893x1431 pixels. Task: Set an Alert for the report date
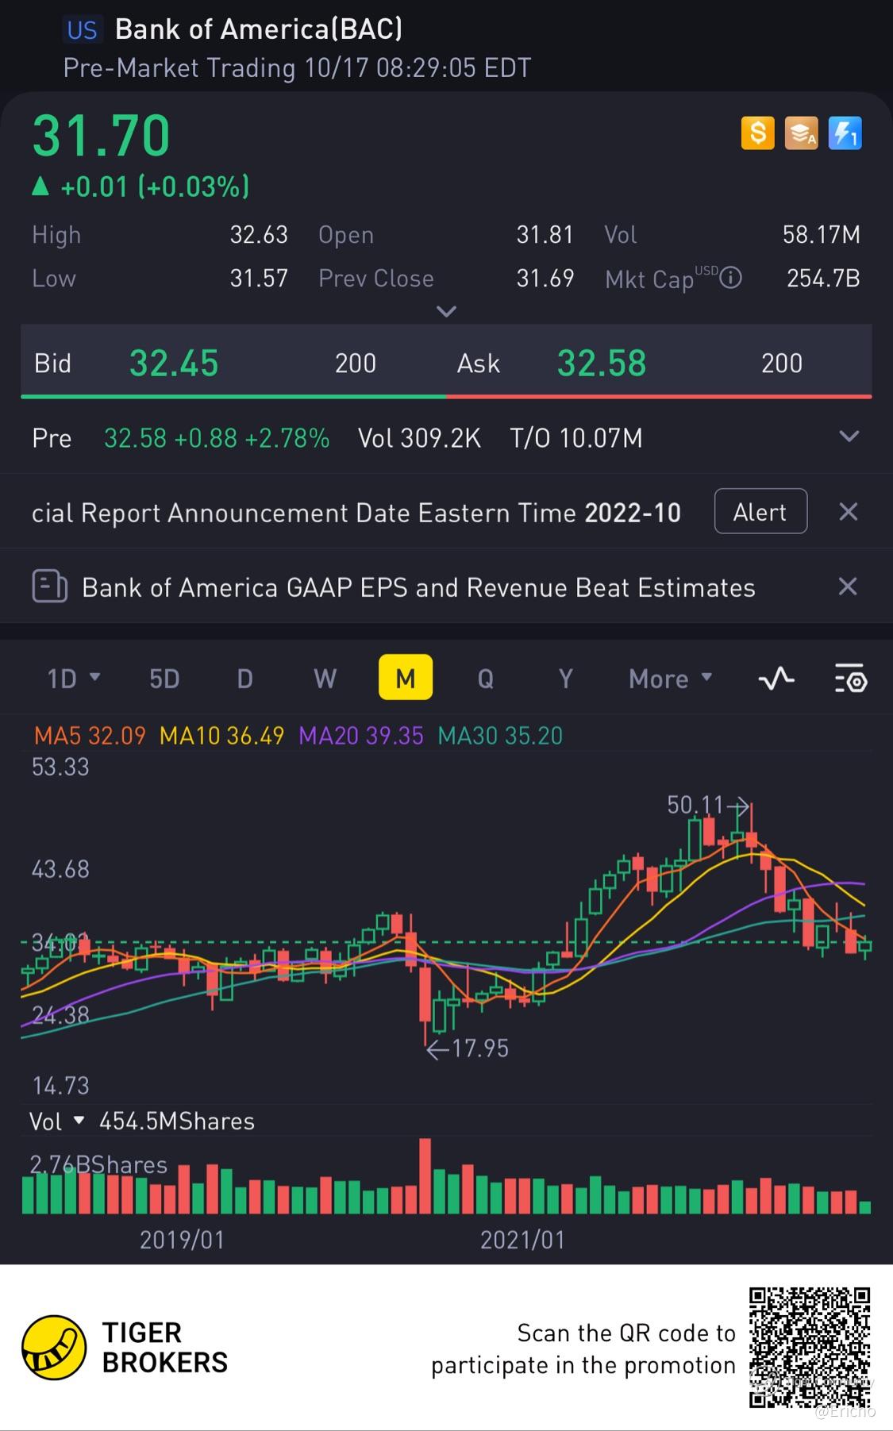760,512
